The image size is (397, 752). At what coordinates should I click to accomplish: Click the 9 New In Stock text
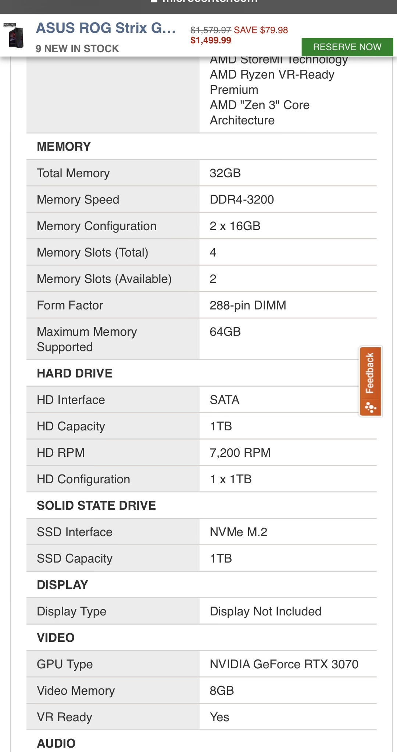77,48
